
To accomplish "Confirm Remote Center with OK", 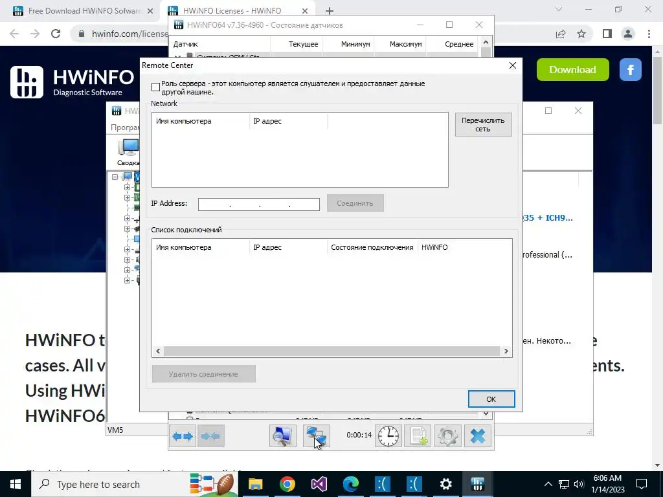I will click(491, 399).
